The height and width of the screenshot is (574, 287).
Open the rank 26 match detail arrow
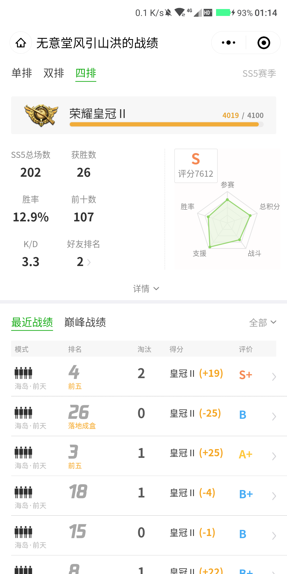pyautogui.click(x=274, y=416)
